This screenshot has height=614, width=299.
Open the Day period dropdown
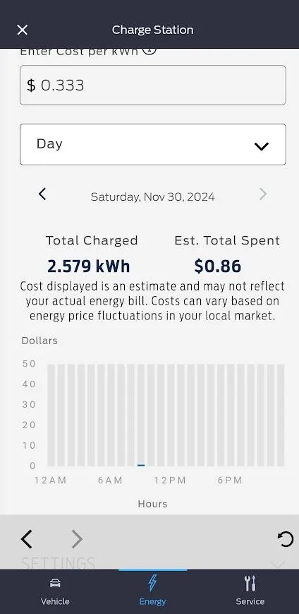pos(153,144)
